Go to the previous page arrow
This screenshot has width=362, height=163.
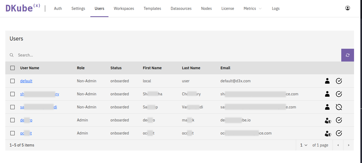click(338, 145)
